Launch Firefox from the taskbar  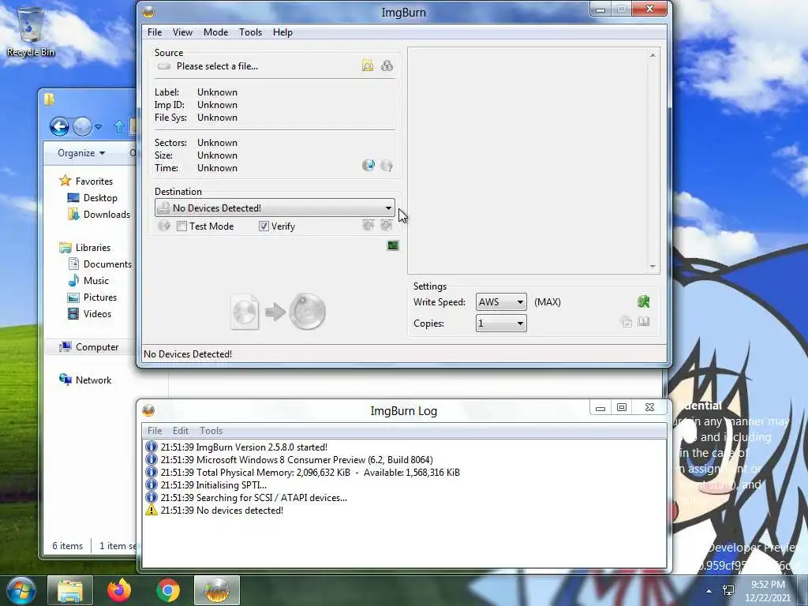pos(119,590)
